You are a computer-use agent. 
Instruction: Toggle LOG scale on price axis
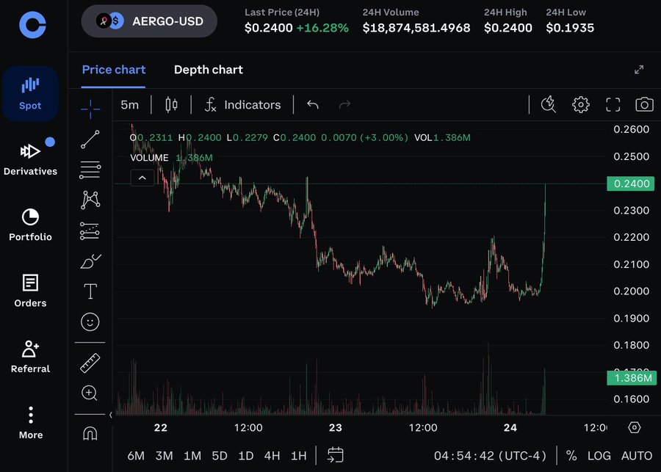click(x=599, y=456)
